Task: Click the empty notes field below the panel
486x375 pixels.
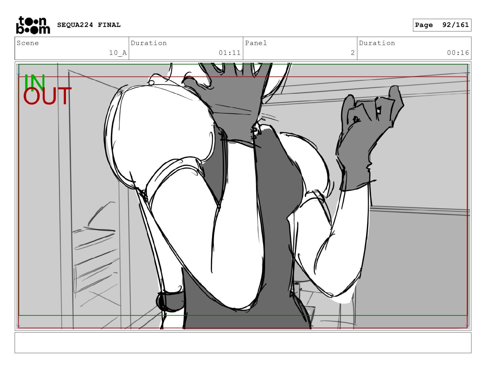Action: [243, 343]
